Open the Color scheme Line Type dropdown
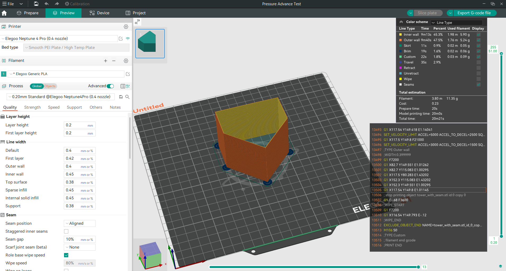The width and height of the screenshot is (506, 271). (x=457, y=22)
